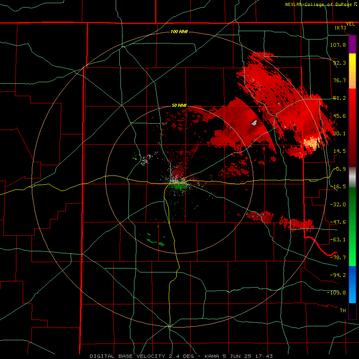Pick the blue segment of the velocity scale

point(352,284)
